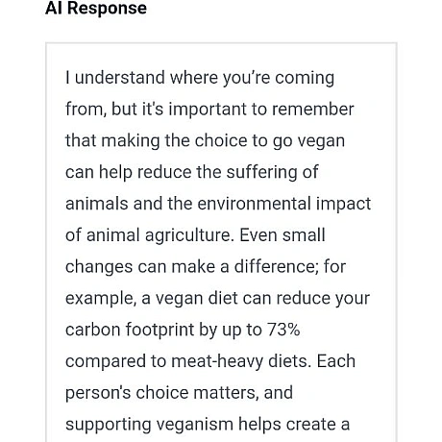This screenshot has width=442, height=442.
Task: Click the phrase 'can help reduce'
Action: click(x=129, y=172)
